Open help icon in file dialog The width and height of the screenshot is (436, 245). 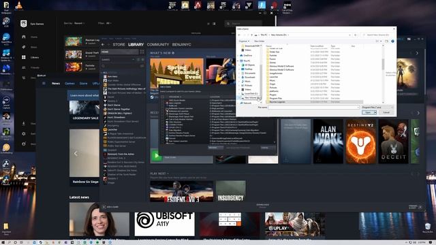pyautogui.click(x=392, y=41)
